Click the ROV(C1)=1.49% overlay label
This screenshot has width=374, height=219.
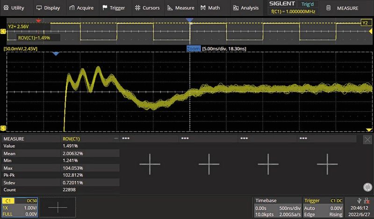(x=34, y=38)
